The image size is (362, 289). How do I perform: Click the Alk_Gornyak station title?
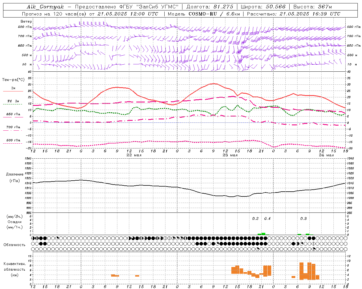coord(46,7)
